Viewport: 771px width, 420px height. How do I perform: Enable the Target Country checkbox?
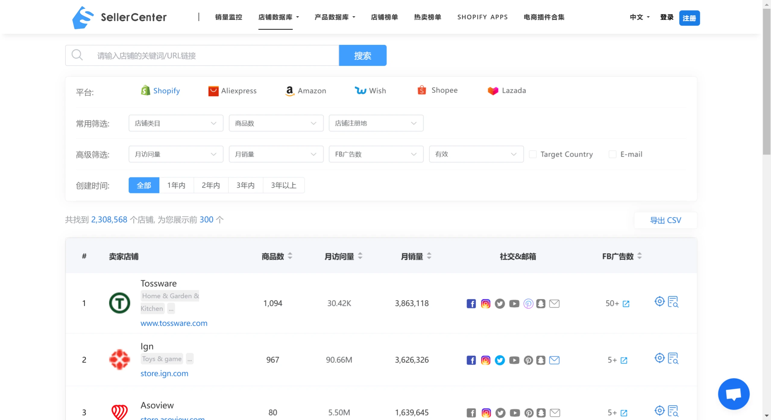533,154
